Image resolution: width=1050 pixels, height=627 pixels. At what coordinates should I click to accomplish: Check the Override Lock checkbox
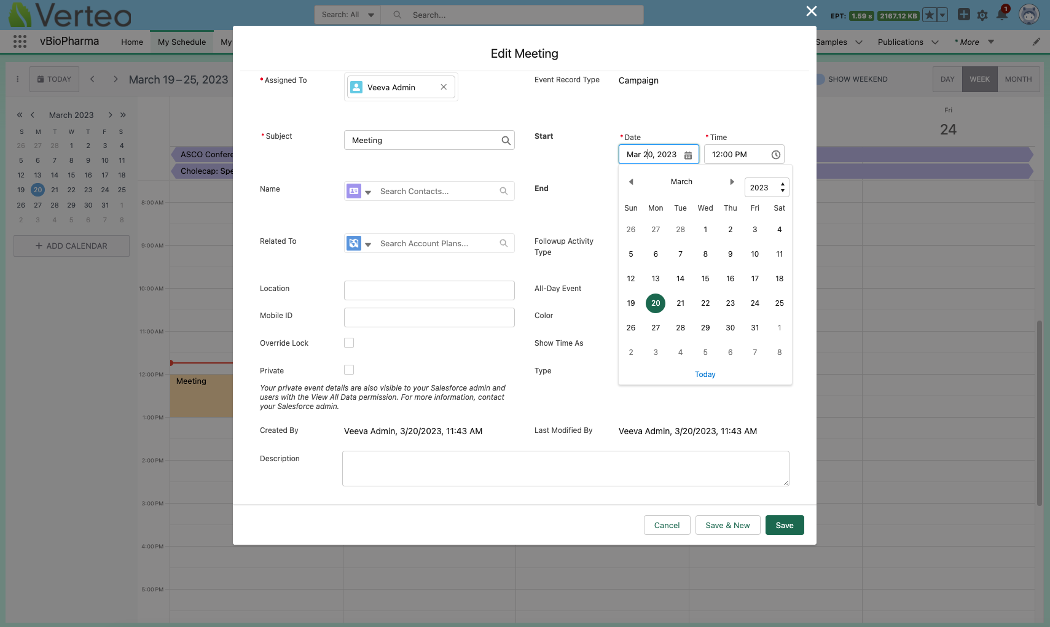(349, 343)
